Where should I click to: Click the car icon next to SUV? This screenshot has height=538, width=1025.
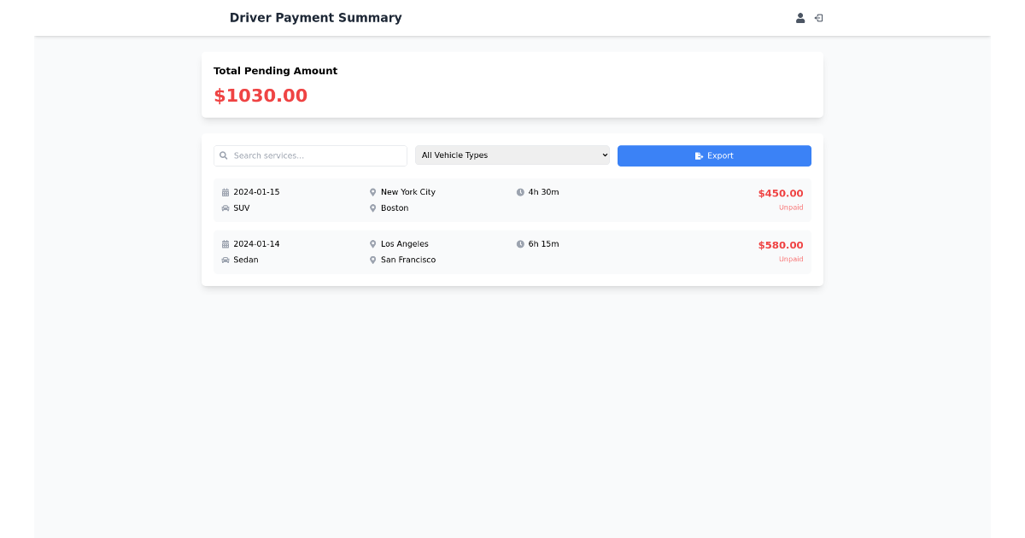coord(225,208)
